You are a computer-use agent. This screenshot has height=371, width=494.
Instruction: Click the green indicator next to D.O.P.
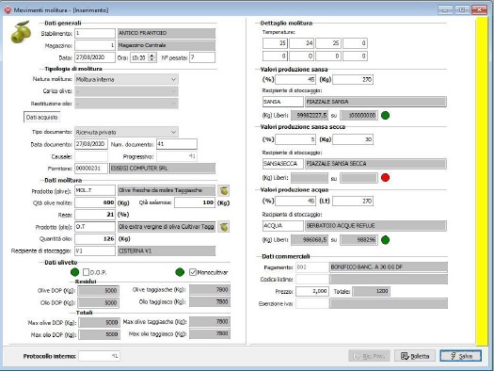point(75,272)
